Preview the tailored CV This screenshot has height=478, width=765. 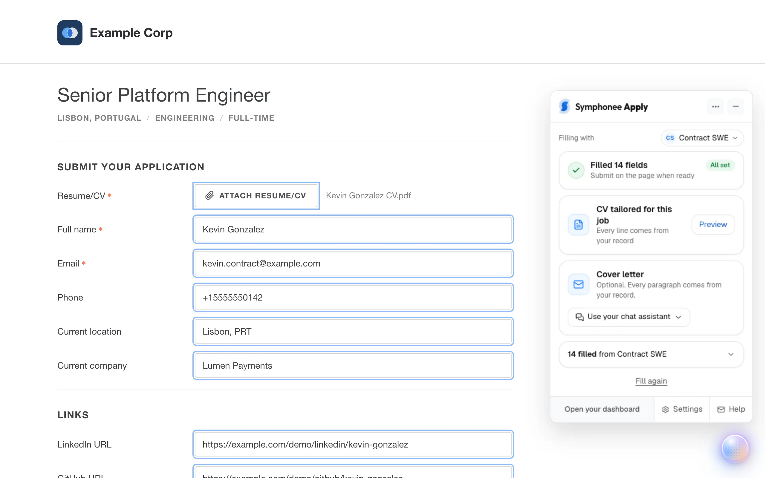point(713,224)
